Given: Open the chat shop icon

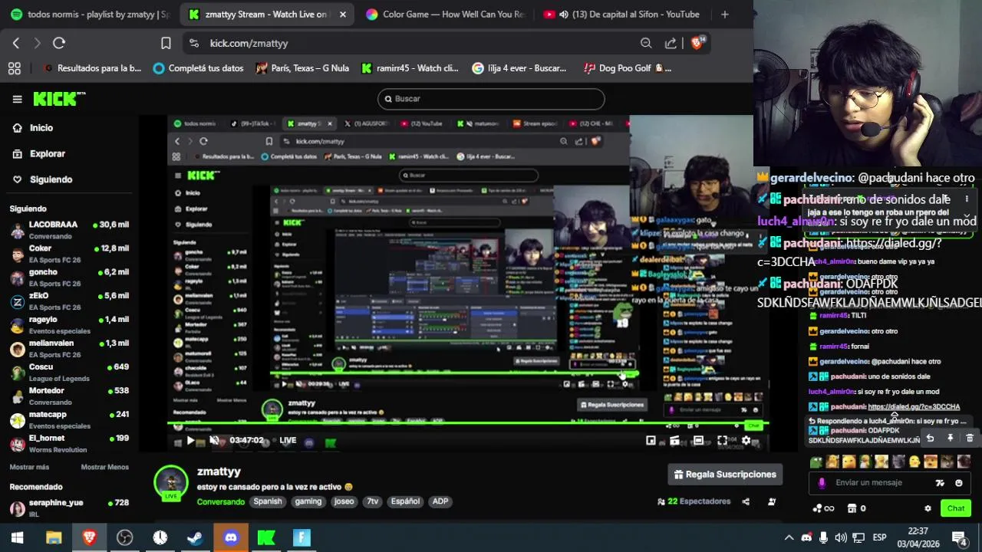Looking at the screenshot, I should pos(852,508).
